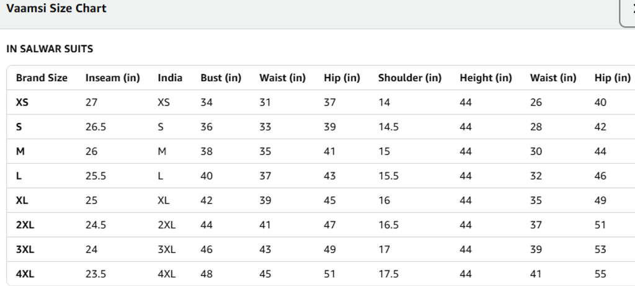Screen dimensions: 635x286
Task: Click the India column header
Action: pos(170,78)
